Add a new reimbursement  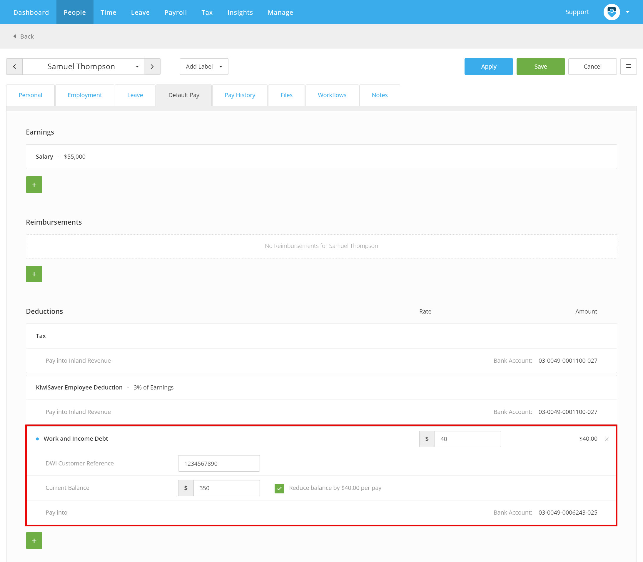34,274
